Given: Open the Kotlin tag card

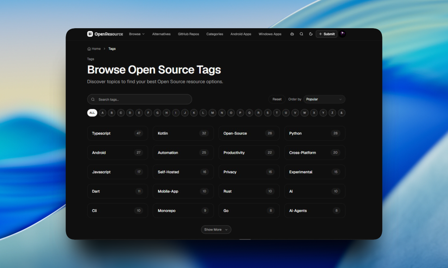Looking at the screenshot, I should point(183,133).
